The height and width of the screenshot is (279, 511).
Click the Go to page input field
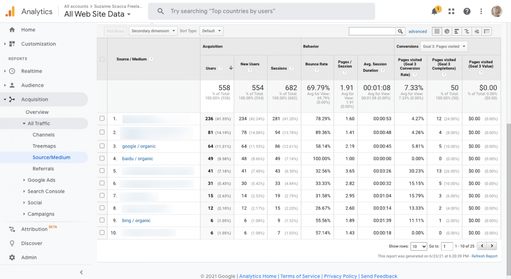tap(447, 246)
